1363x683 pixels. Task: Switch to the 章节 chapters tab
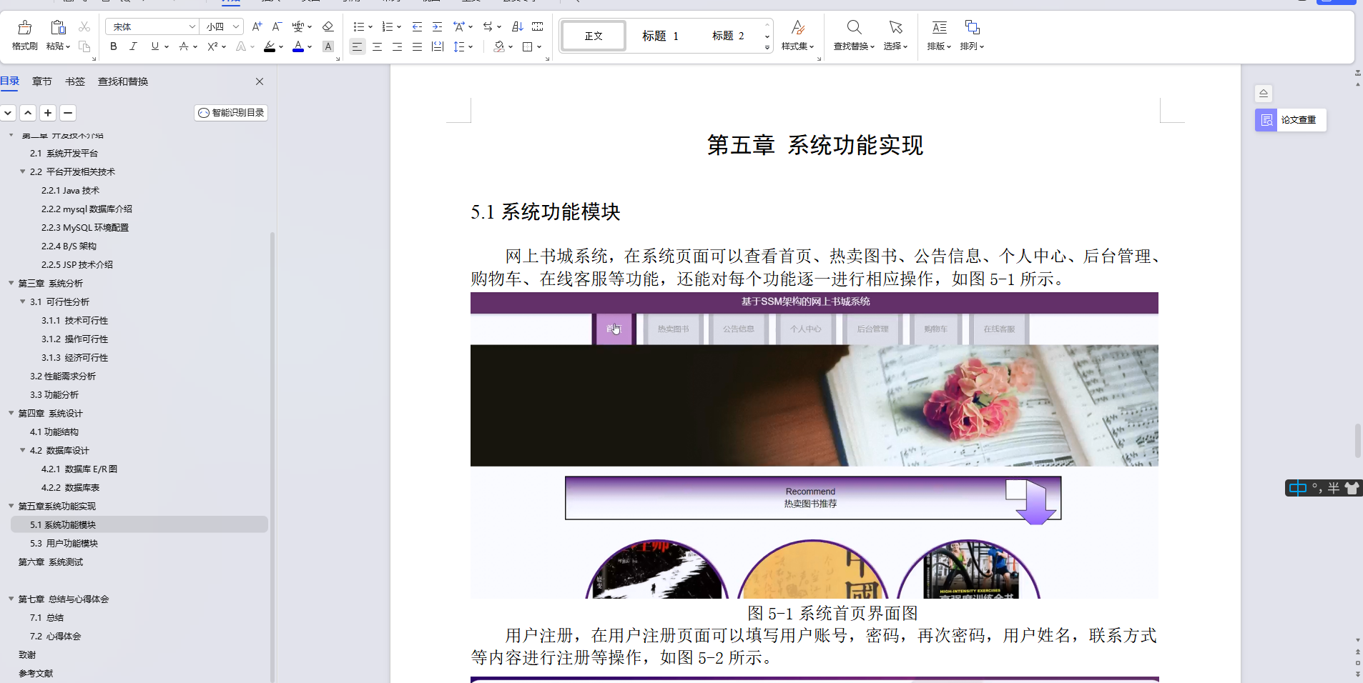[41, 81]
